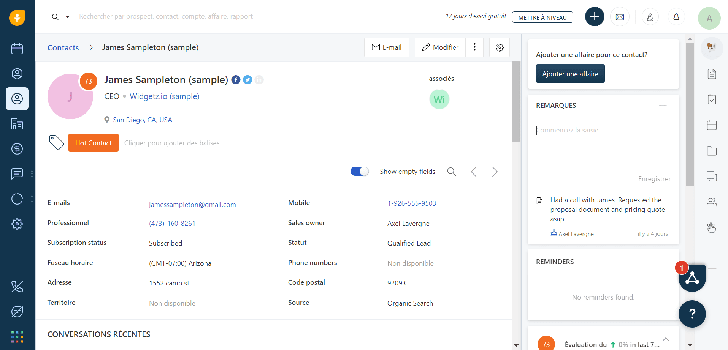The height and width of the screenshot is (350, 728).
Task: Open the calendar activities sidebar icon
Action: click(17, 49)
